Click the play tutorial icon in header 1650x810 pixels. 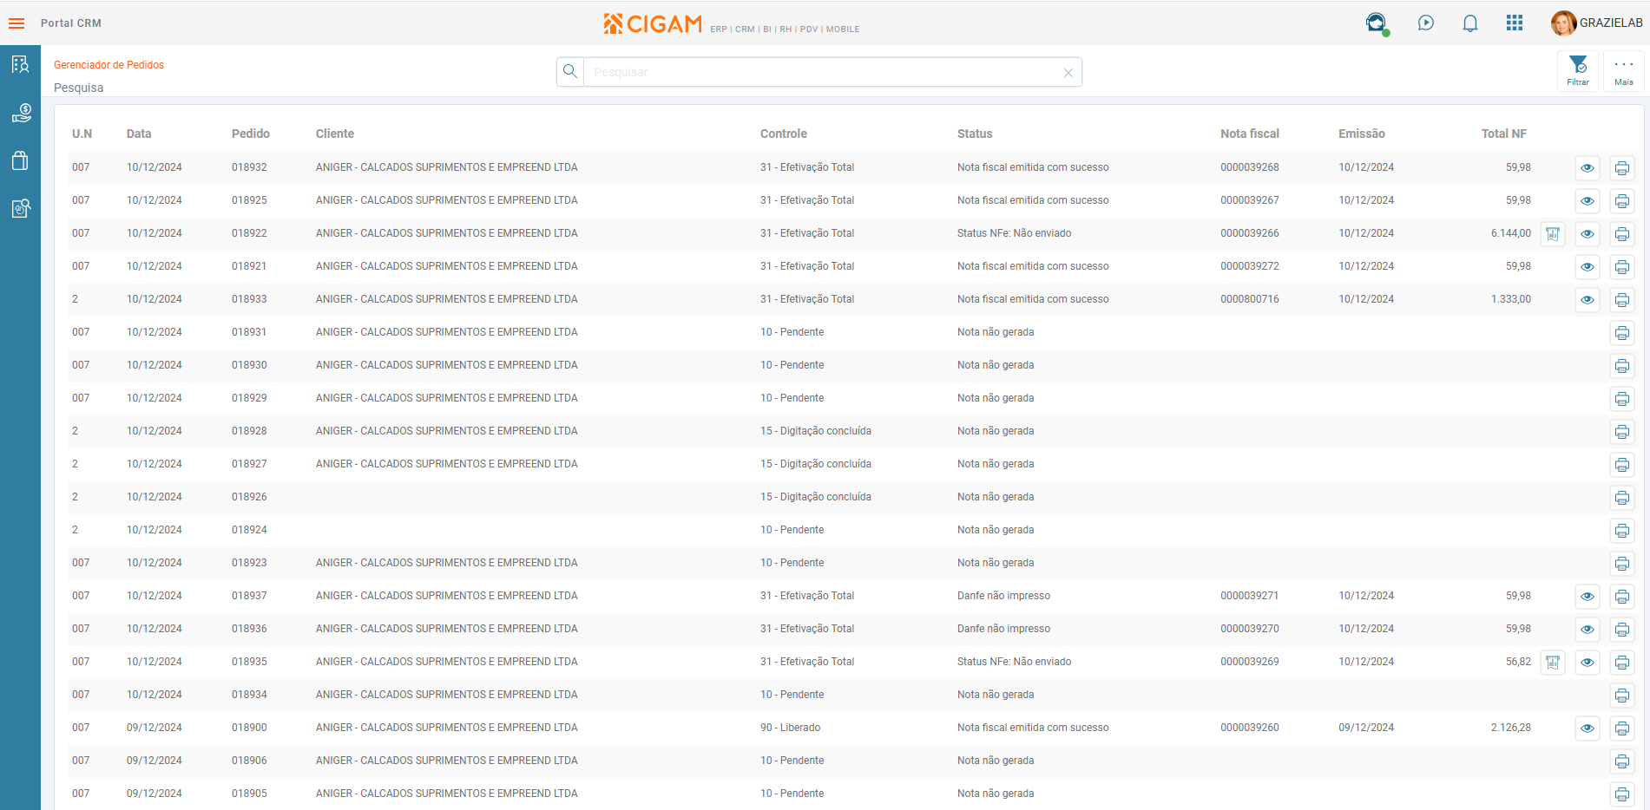point(1426,23)
